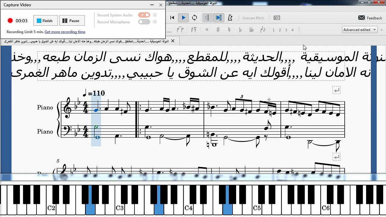Select the Arabic title text frame
This screenshot has height=217, width=386.
(x=191, y=65)
